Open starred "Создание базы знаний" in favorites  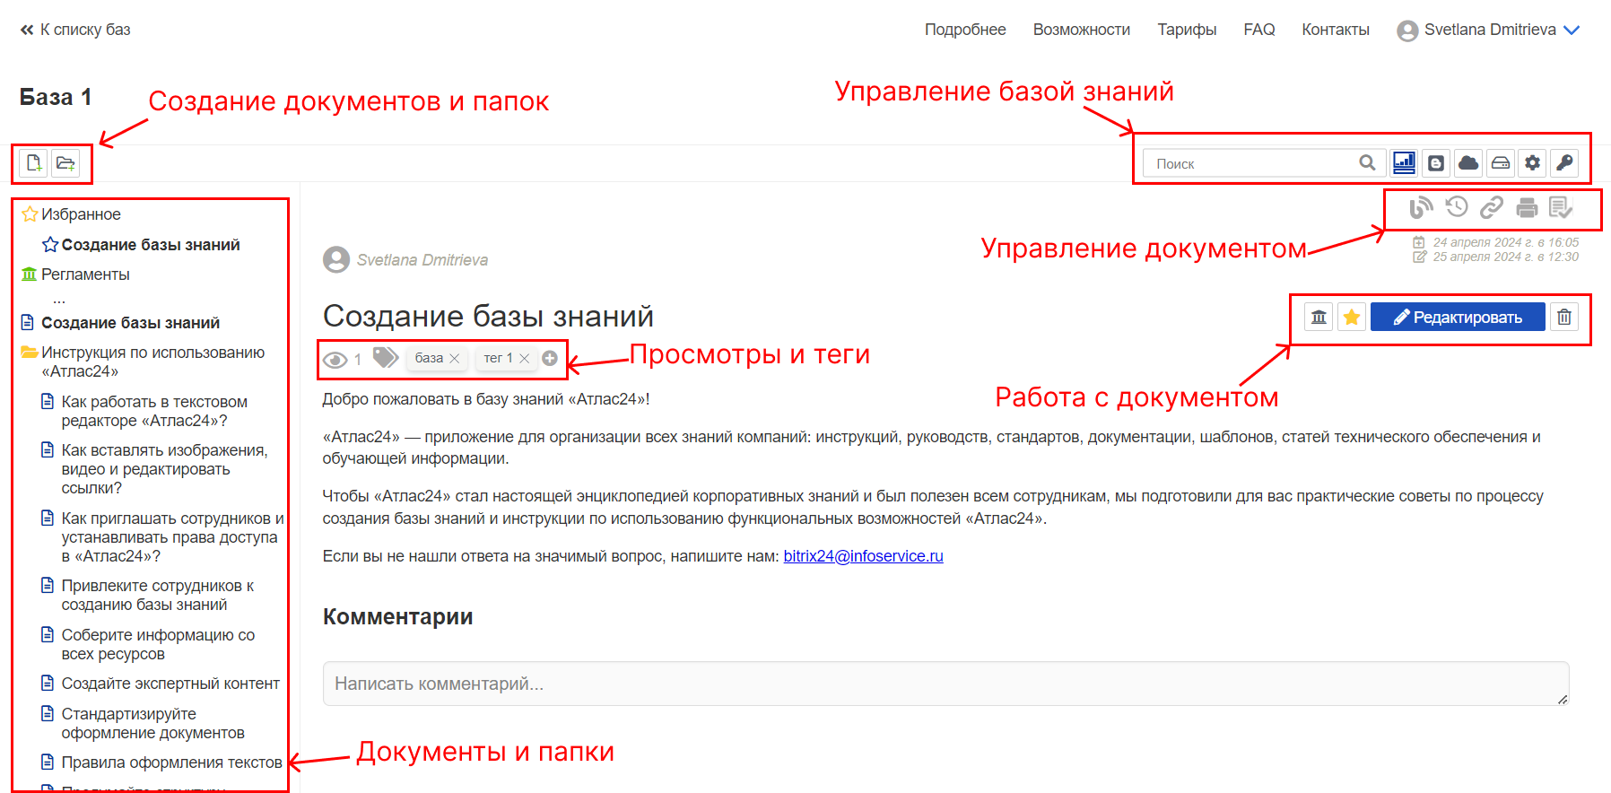click(151, 245)
